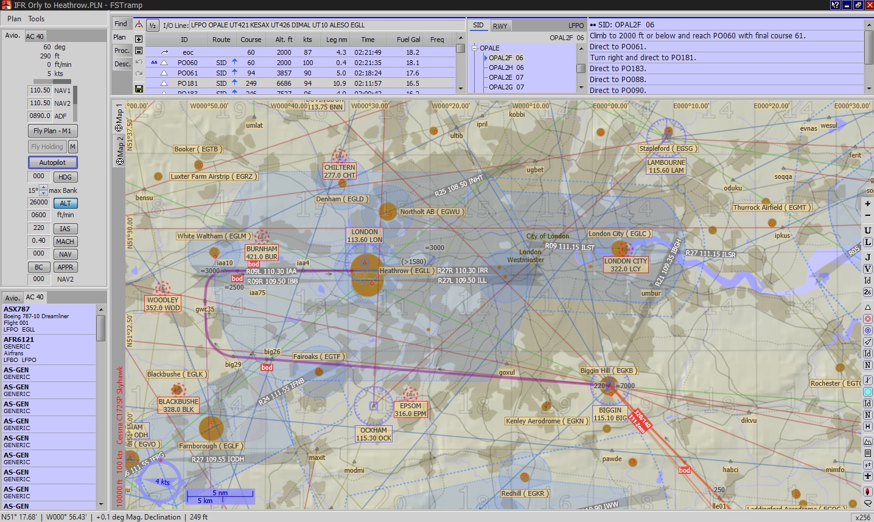Toggle the terrain mountain icon in map toolbar
Image resolution: width=874 pixels, height=522 pixels.
pos(868,442)
